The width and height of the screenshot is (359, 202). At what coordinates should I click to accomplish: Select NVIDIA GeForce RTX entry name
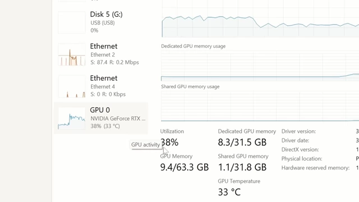tap(118, 118)
